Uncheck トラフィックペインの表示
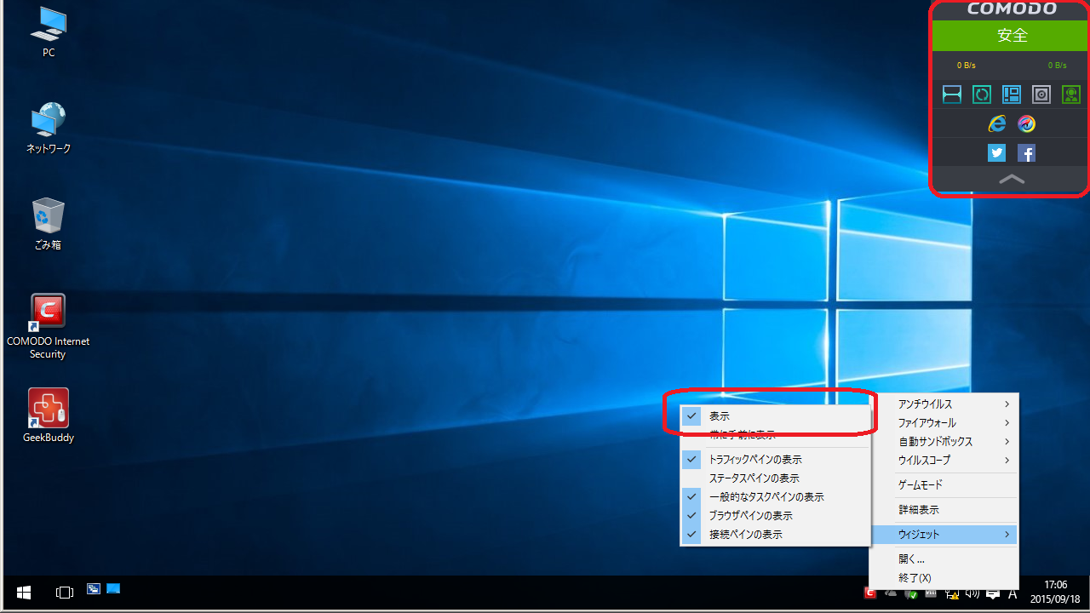This screenshot has height=613, width=1090. 776,460
